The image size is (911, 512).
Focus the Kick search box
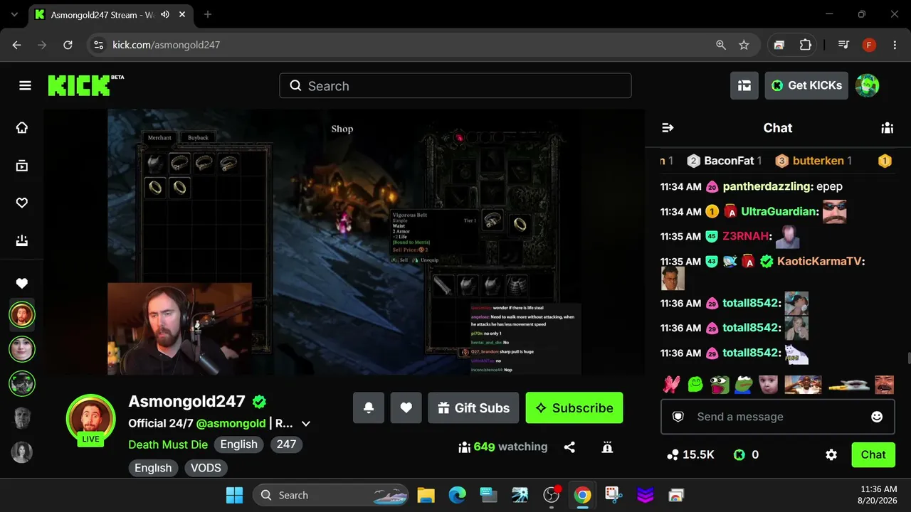(x=455, y=86)
